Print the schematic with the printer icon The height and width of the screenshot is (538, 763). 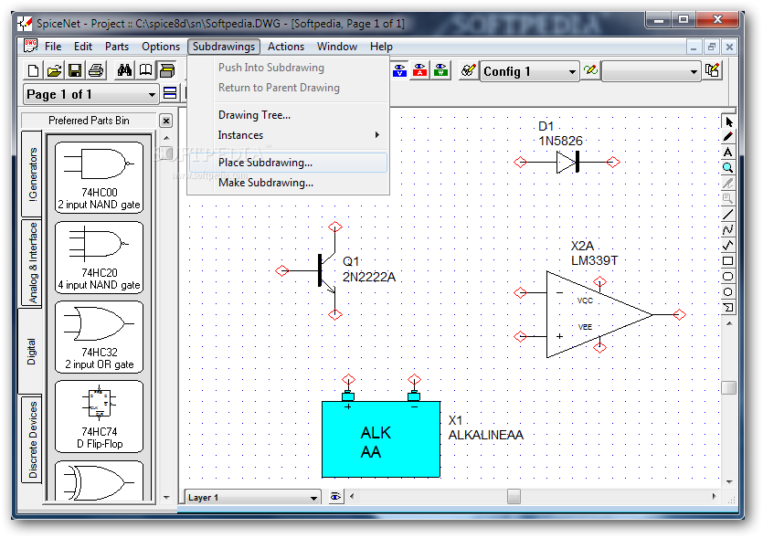(x=96, y=71)
